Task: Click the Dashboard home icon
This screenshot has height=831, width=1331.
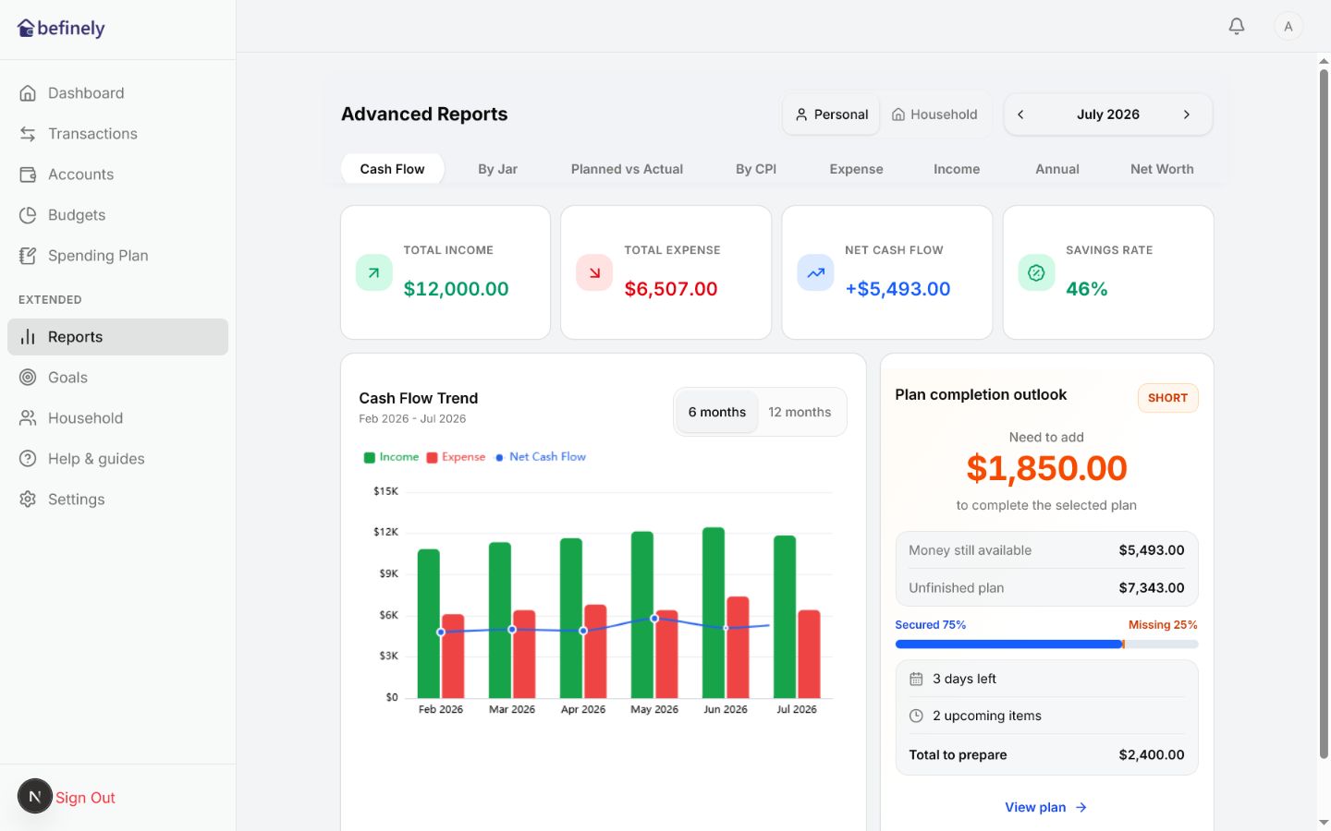Action: click(28, 93)
